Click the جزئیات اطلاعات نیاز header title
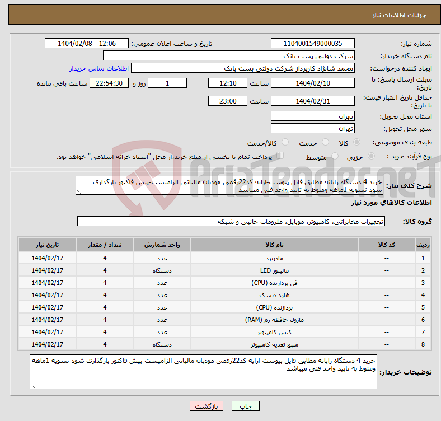 [400, 15]
